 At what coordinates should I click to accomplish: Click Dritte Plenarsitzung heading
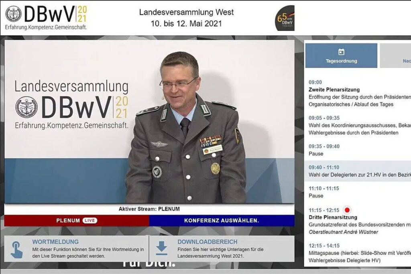pyautogui.click(x=333, y=217)
